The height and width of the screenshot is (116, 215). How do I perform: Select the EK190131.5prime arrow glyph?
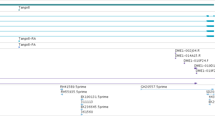82,99
